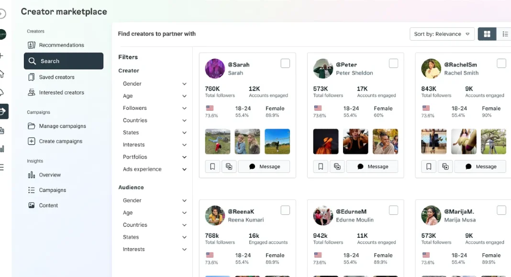The height and width of the screenshot is (277, 511).
Task: Select Search in the sidebar
Action: point(64,61)
